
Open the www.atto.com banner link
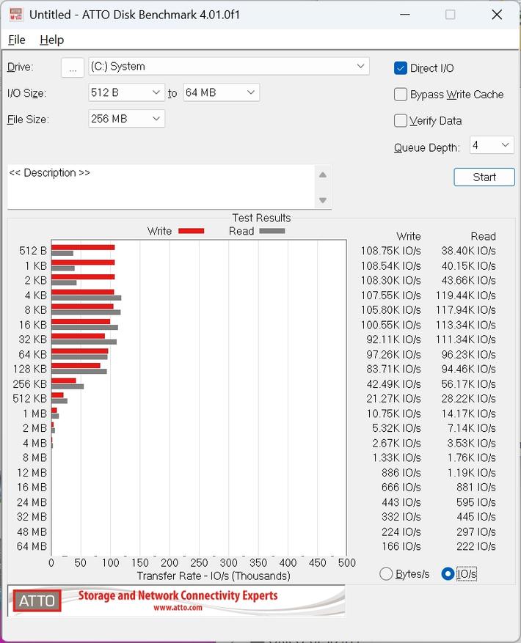click(178, 608)
